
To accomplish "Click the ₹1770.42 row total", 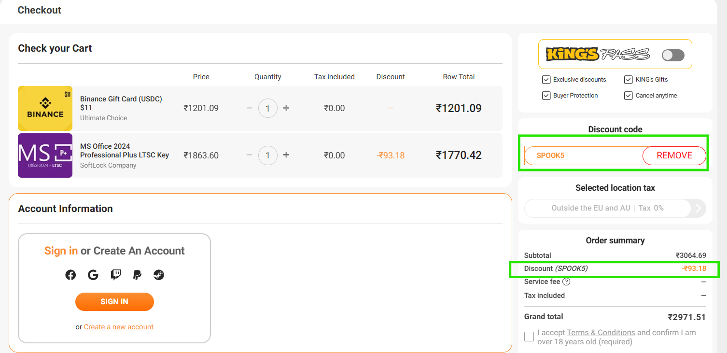I will [x=459, y=155].
